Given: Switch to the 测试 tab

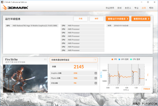Looking at the screenshot, I should pyautogui.click(x=120, y=8).
